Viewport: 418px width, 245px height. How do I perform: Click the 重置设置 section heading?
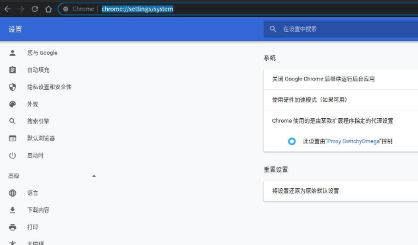(x=276, y=170)
